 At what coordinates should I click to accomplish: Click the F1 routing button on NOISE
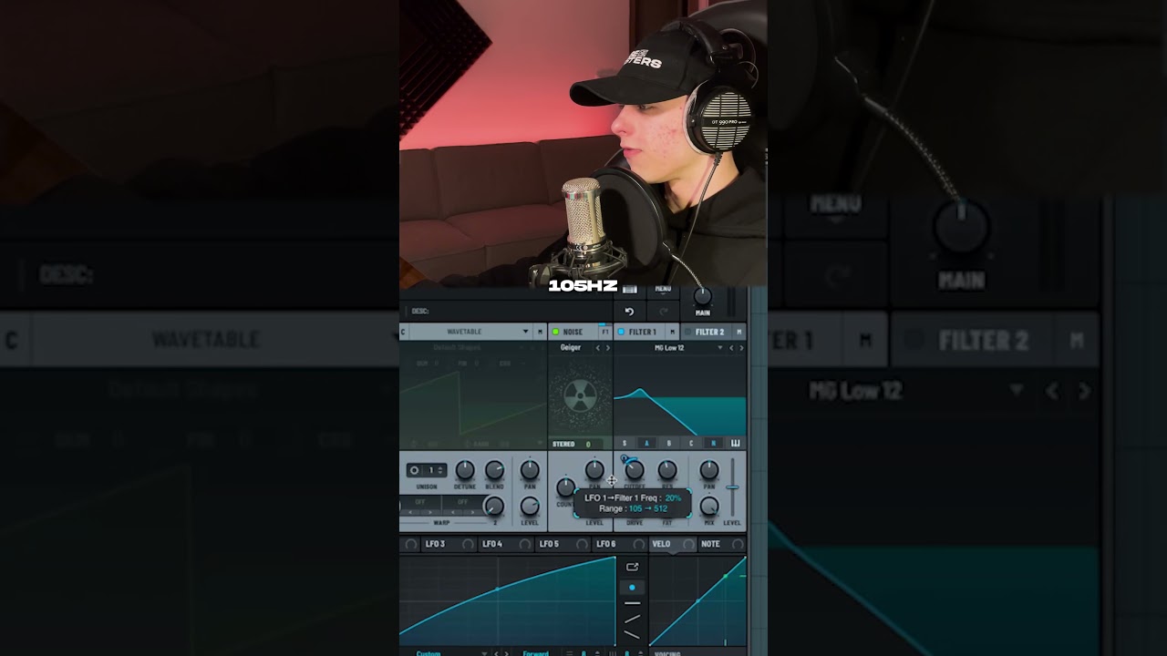point(605,332)
